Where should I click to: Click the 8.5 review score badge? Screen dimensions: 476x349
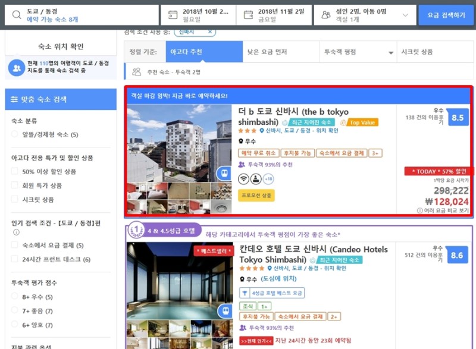(458, 118)
